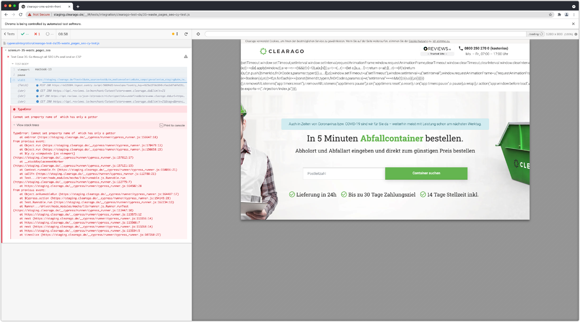580x322 pixels.
Task: Bookmark the page with the star icon
Action: [x=550, y=14]
